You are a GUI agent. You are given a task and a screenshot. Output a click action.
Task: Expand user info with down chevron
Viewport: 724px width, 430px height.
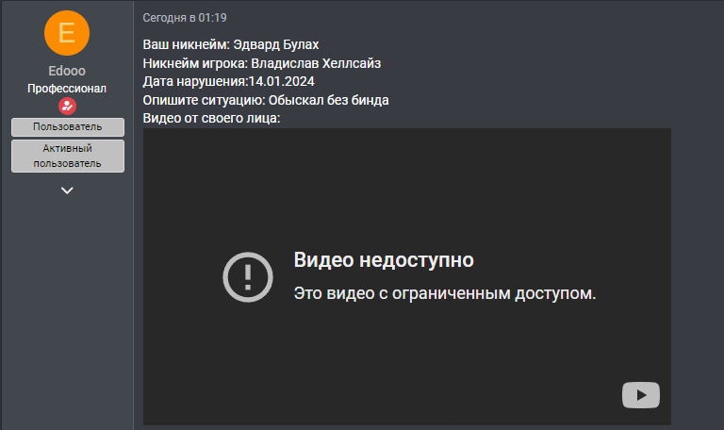pyautogui.click(x=67, y=190)
